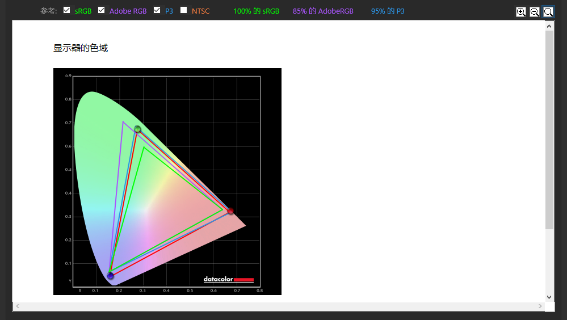Screen dimensions: 567x320
Task: Click the '95% 的 P3' result text
Action: [x=388, y=11]
